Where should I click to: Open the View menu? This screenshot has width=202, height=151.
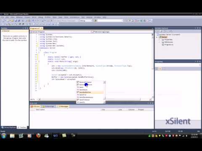tap(13, 17)
